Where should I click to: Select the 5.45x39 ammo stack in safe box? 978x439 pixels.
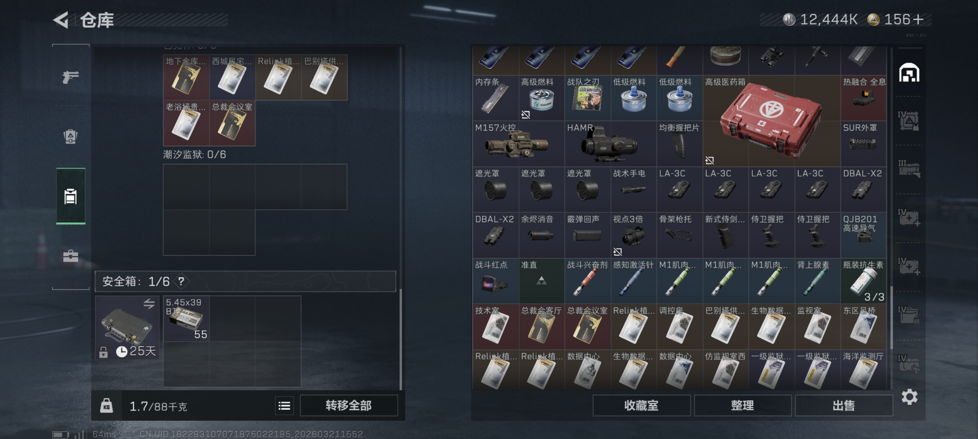(186, 319)
